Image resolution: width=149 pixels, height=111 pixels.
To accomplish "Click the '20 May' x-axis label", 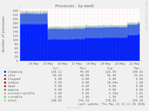I will click(120, 64).
